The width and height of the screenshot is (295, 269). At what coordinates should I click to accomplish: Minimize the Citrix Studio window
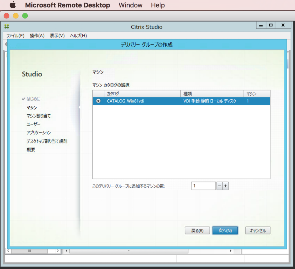coord(261,25)
